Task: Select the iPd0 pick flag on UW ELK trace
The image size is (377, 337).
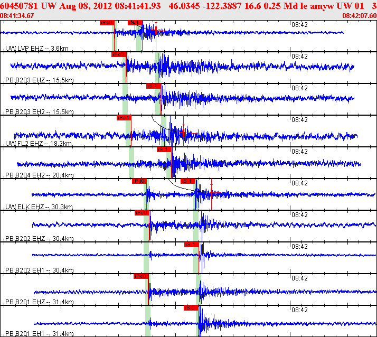Action: [x=139, y=181]
